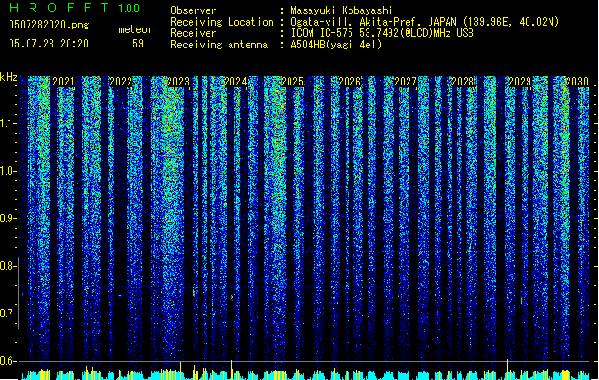
Task: Click the 2024 time marker
Action: [x=235, y=82]
